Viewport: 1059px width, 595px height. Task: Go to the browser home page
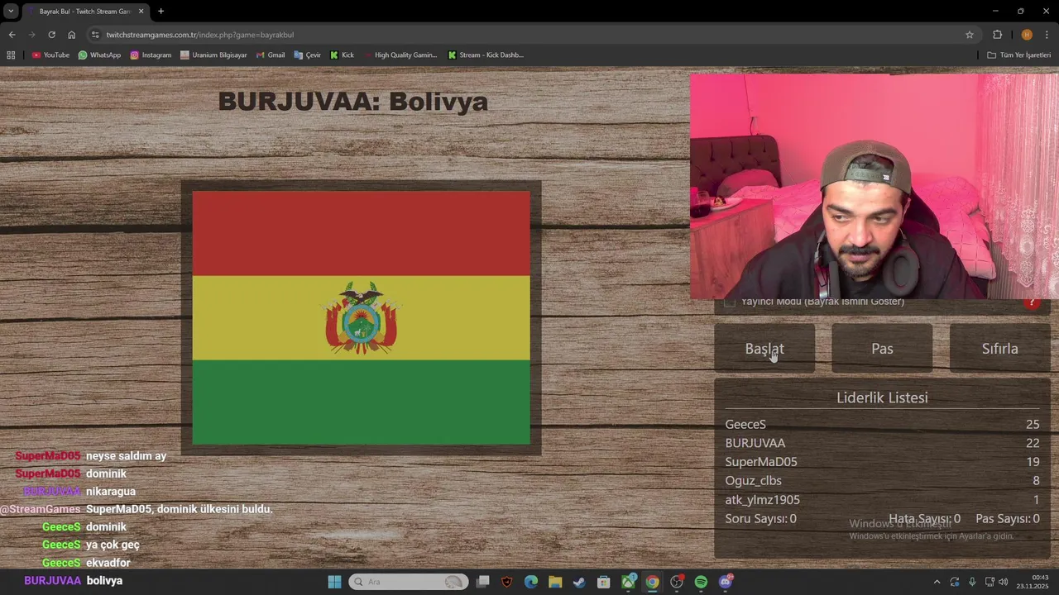pos(71,35)
